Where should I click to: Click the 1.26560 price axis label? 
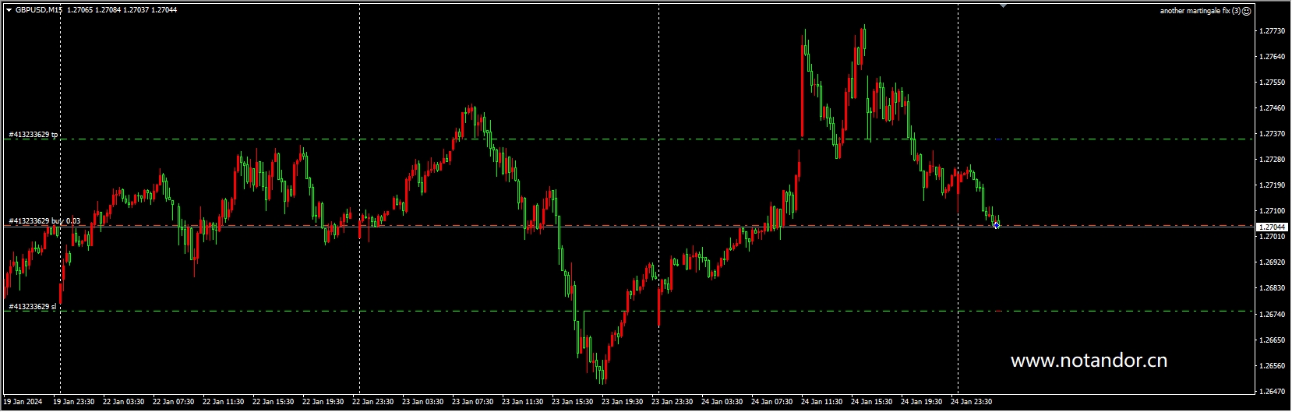1272,366
